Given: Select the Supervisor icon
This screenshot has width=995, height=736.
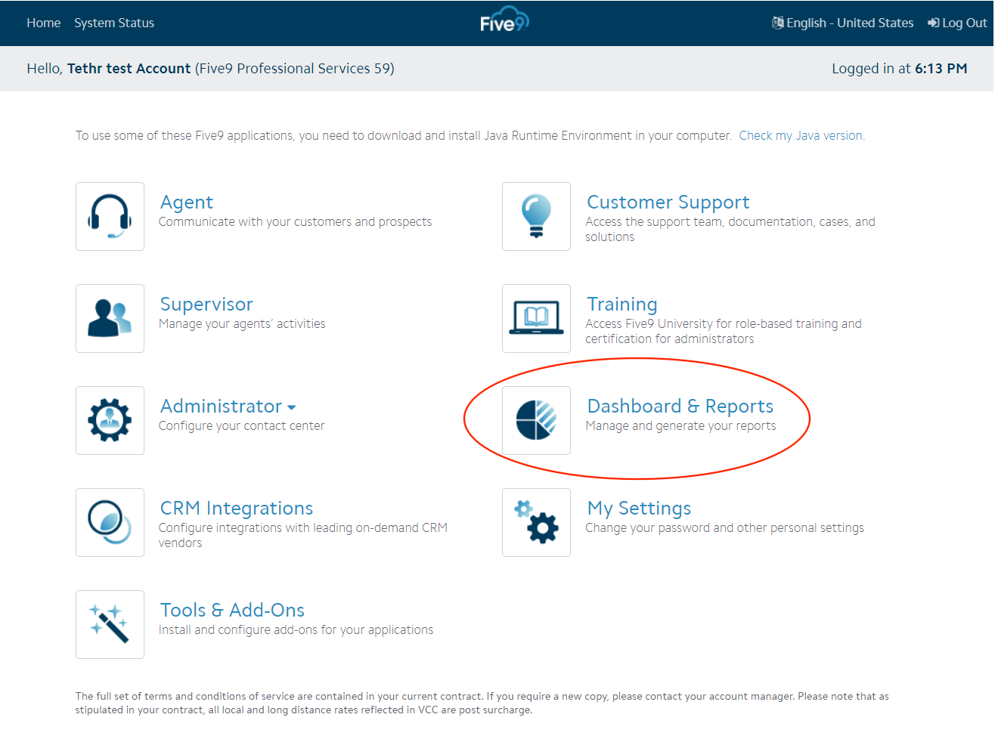Looking at the screenshot, I should click(110, 318).
